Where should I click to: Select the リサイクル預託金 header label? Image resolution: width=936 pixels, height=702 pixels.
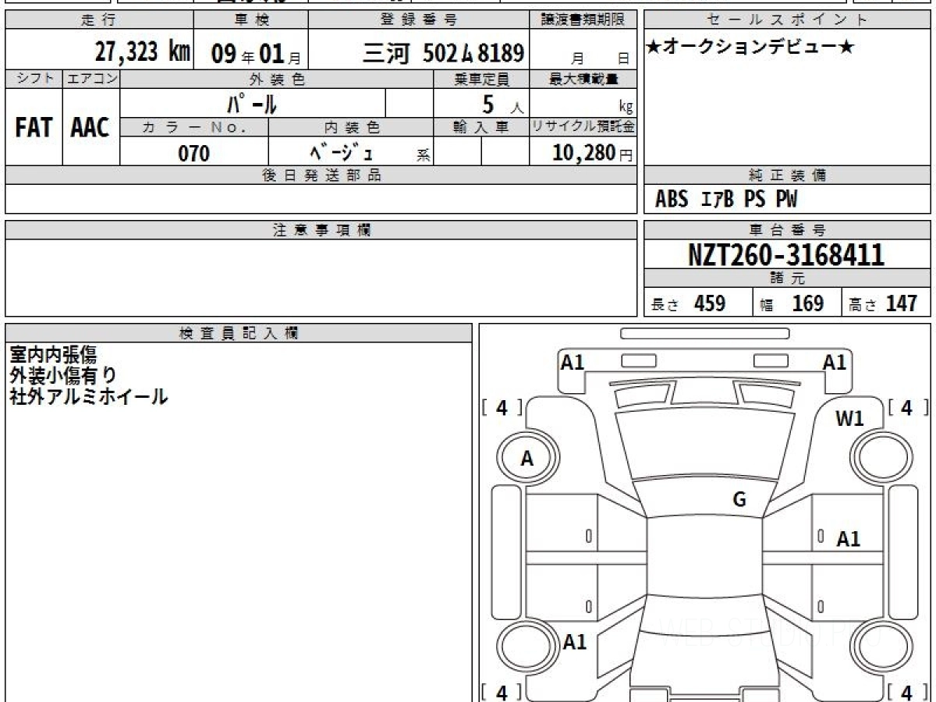(x=583, y=127)
